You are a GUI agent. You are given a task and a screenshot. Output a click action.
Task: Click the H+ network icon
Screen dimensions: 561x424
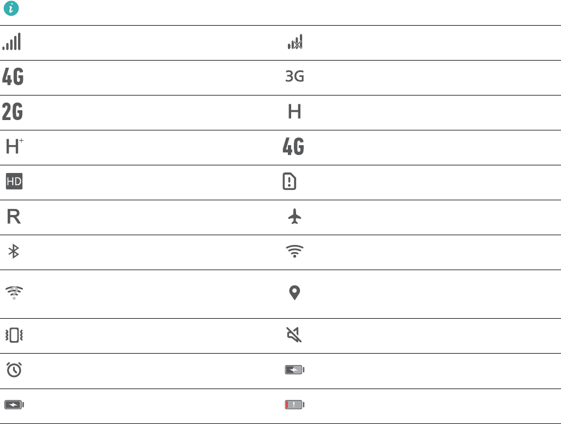(x=14, y=147)
